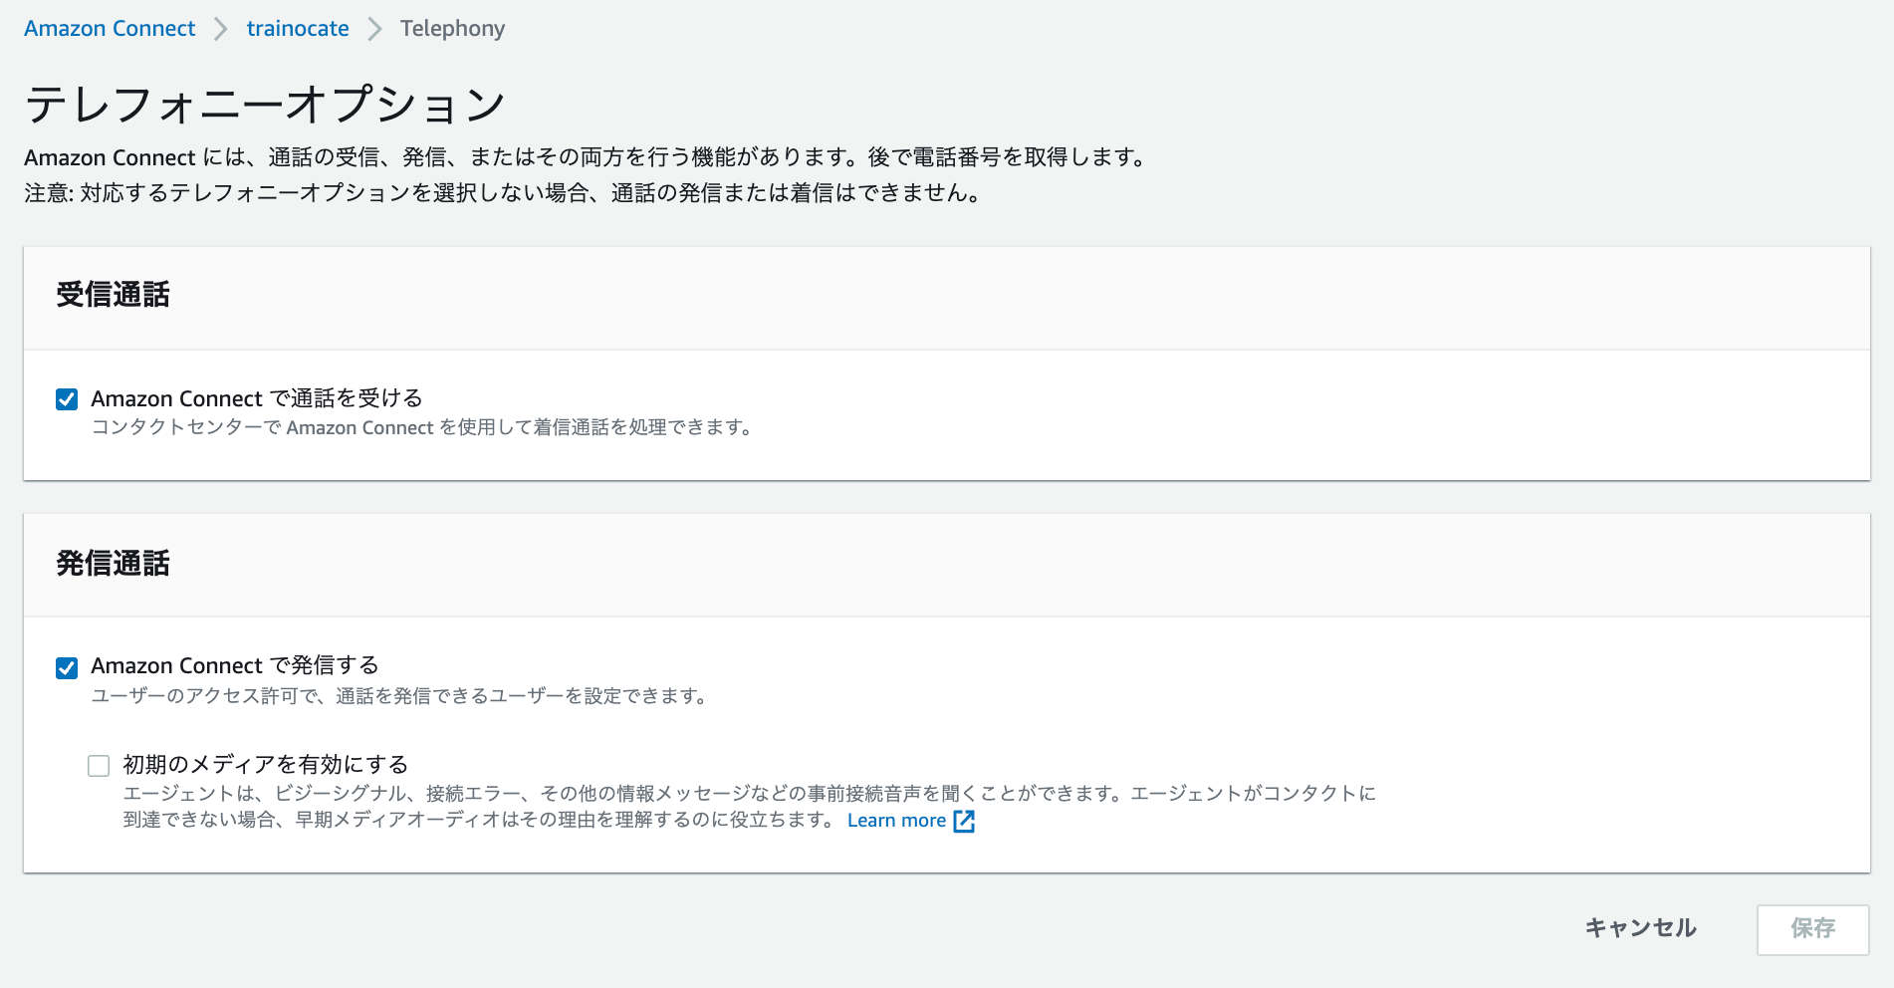Viewport: 1894px width, 988px height.
Task: Open the Amazon Connect breadcrumb link
Action: coord(110,29)
